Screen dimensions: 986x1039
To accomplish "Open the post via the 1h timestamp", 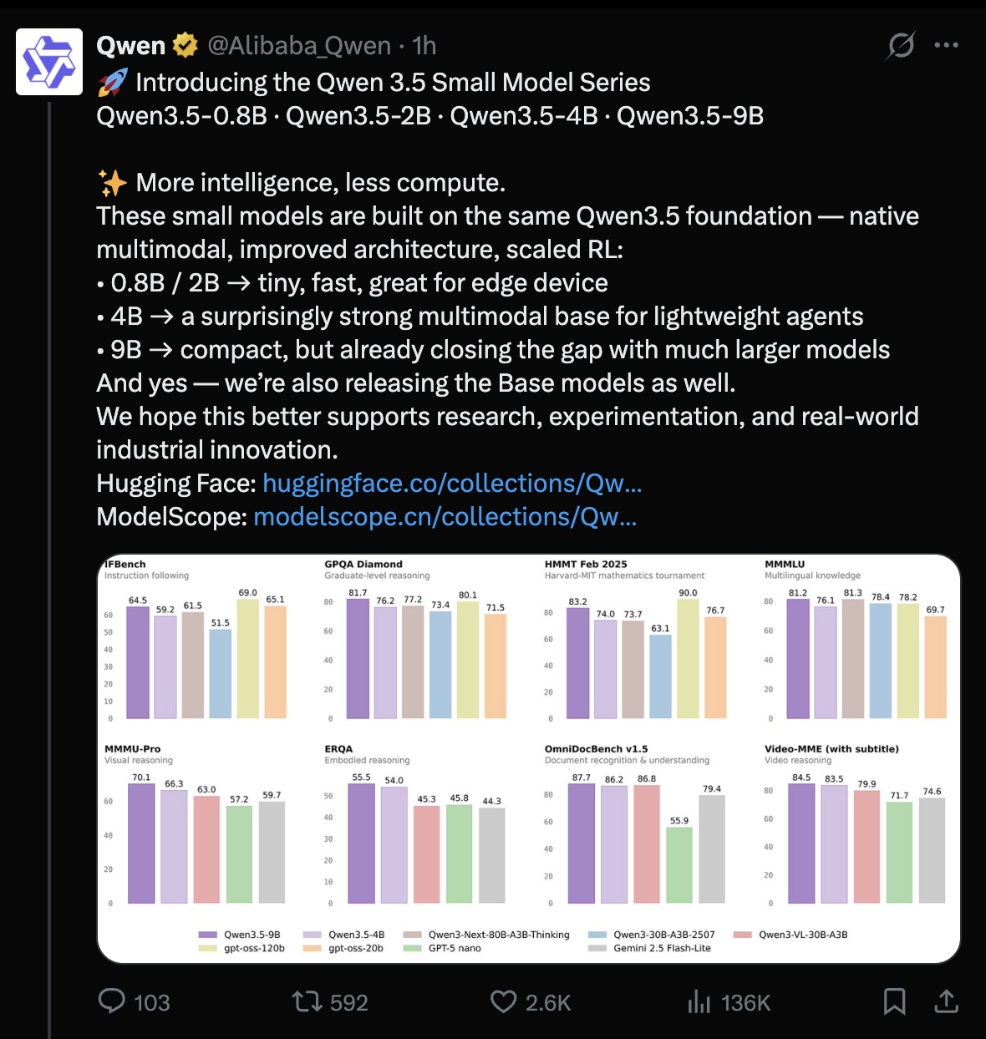I will pyautogui.click(x=424, y=46).
